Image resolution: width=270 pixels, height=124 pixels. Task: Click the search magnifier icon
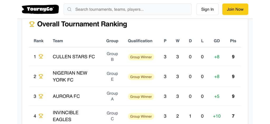(70, 9)
